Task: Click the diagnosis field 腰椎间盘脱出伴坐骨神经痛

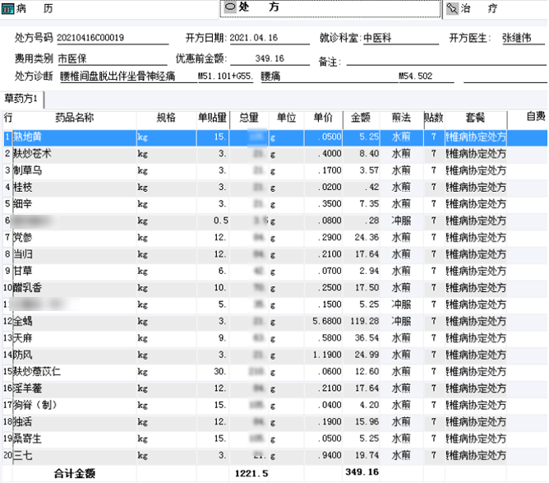Action: click(x=128, y=76)
